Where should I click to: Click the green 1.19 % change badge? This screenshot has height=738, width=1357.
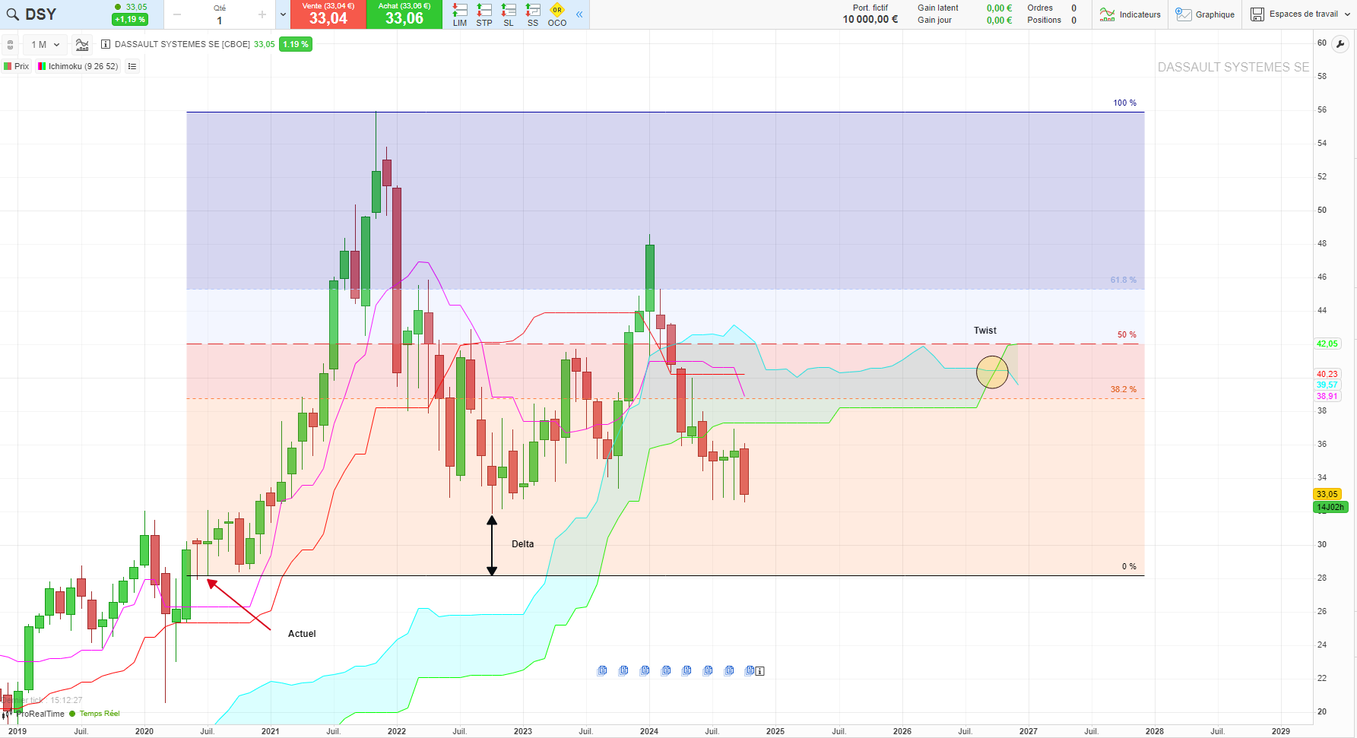(296, 44)
